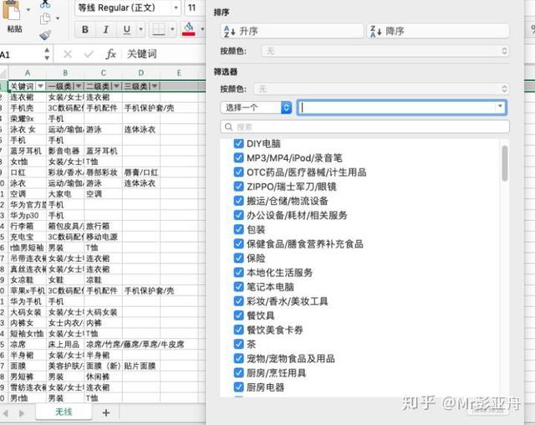Select cell containing 充电宝
535x425 pixels.
(x=28, y=237)
